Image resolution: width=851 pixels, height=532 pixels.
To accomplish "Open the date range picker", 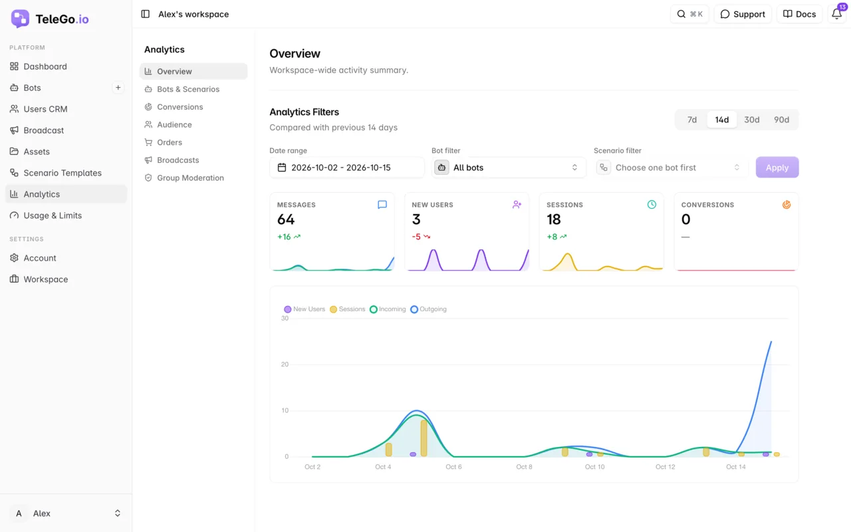I will (347, 168).
